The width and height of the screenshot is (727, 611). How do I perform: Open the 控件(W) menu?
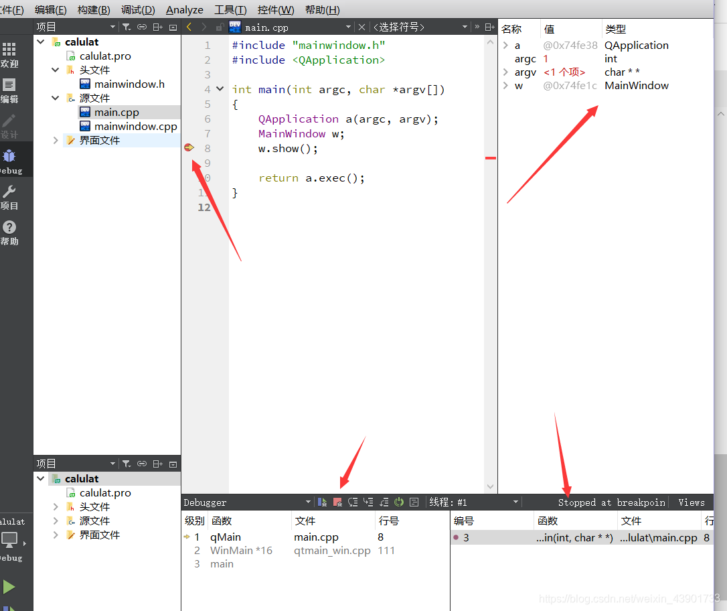pos(275,10)
